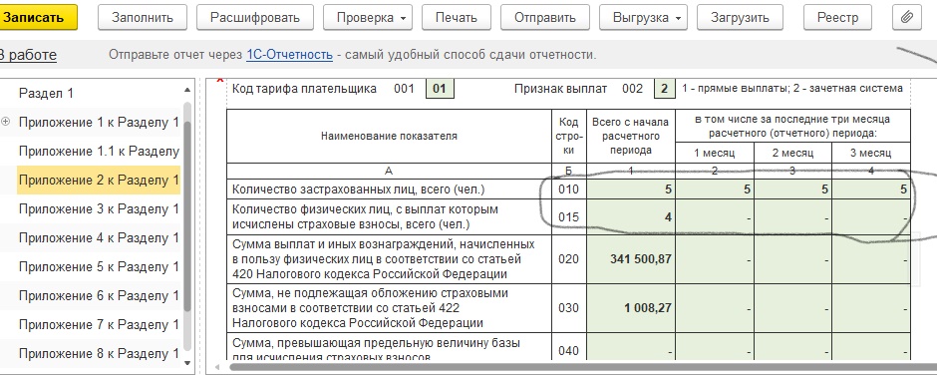Image resolution: width=937 pixels, height=377 pixels.
Task: Click the Отправить button
Action: 545,17
